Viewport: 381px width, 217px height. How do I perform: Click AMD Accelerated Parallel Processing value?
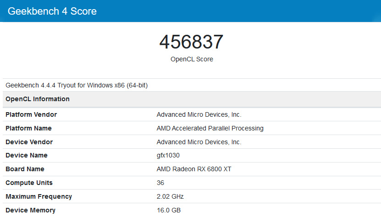[x=210, y=128]
